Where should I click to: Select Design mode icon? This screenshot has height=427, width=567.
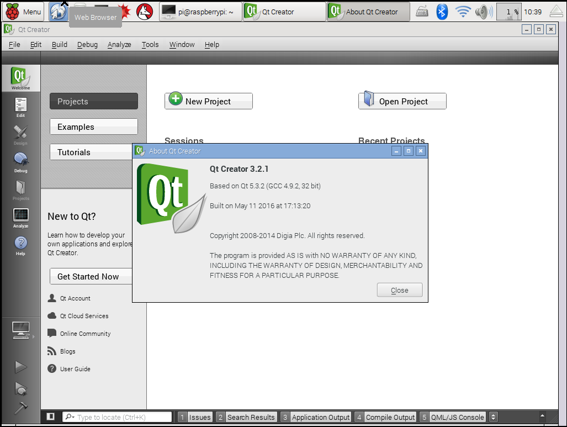pos(20,135)
